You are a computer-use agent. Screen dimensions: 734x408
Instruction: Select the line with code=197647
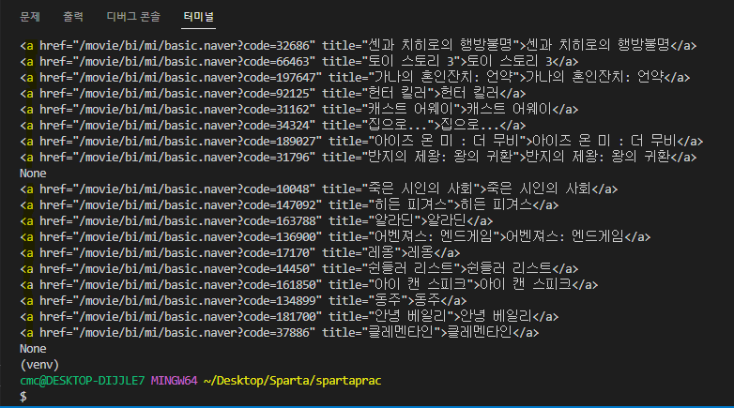tap(355, 77)
